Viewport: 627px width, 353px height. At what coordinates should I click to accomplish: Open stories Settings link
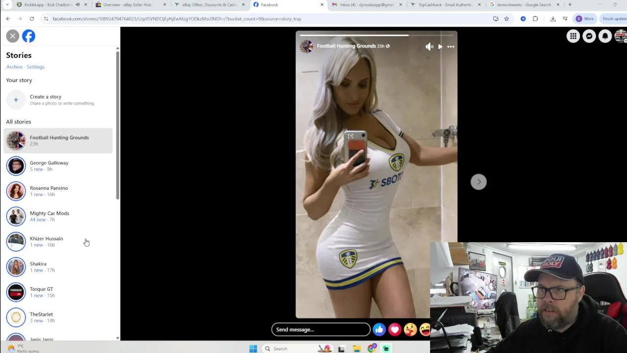point(35,67)
